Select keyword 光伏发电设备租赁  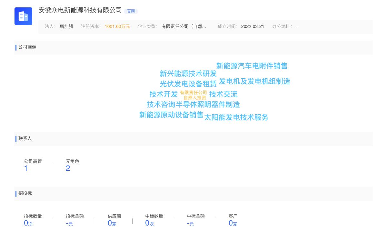188,84
